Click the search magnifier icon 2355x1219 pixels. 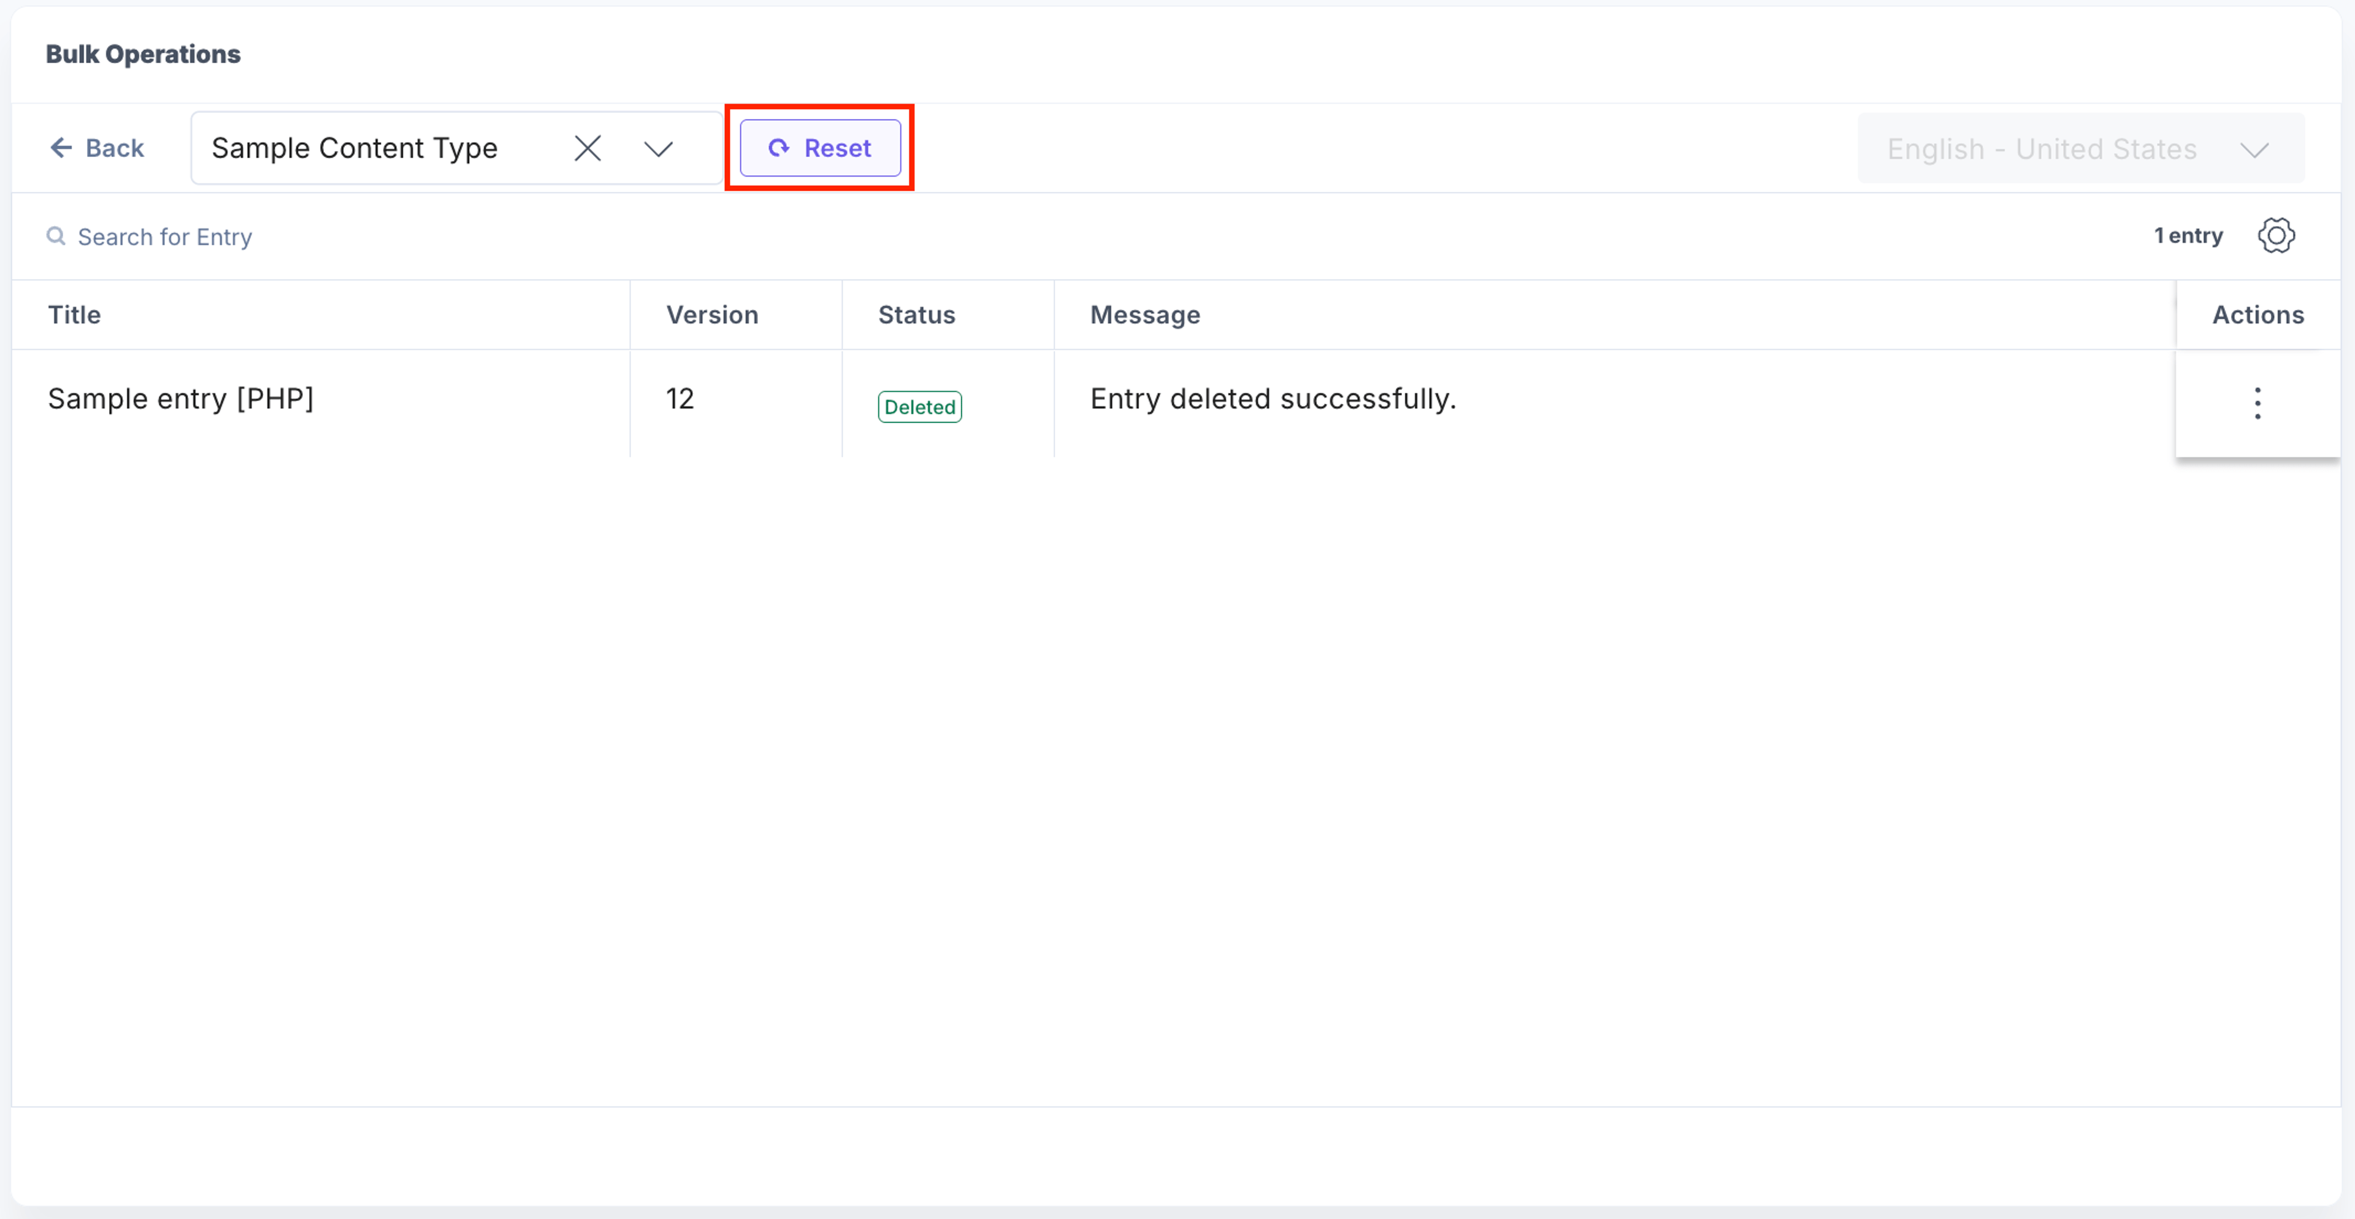56,237
